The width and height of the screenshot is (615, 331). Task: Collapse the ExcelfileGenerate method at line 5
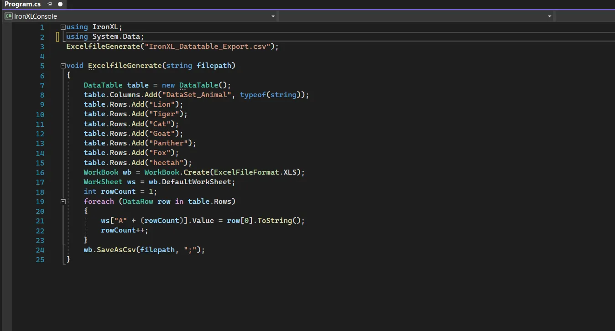(63, 66)
